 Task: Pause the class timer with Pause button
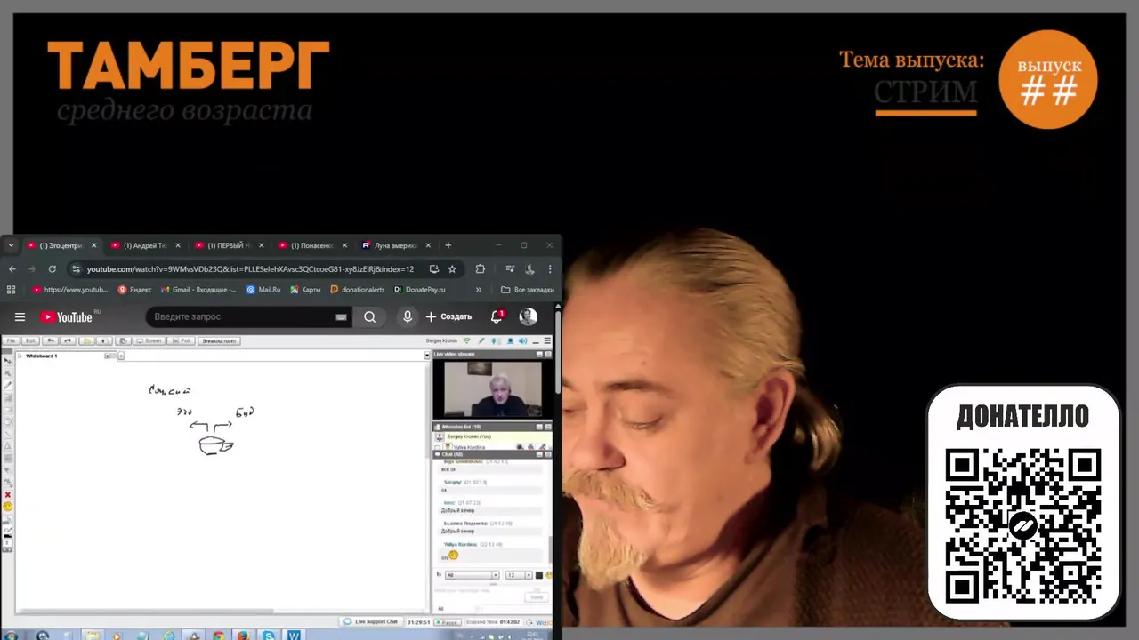(x=448, y=622)
